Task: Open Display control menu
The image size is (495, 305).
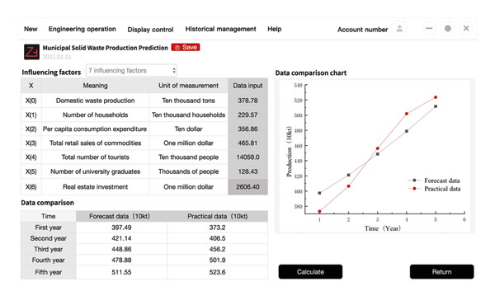Action: coord(150,30)
